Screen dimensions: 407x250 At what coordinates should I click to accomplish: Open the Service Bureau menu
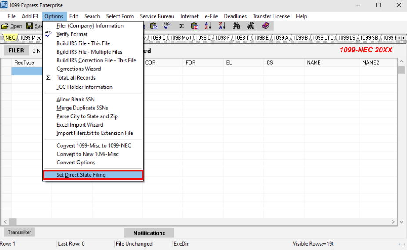tap(157, 16)
